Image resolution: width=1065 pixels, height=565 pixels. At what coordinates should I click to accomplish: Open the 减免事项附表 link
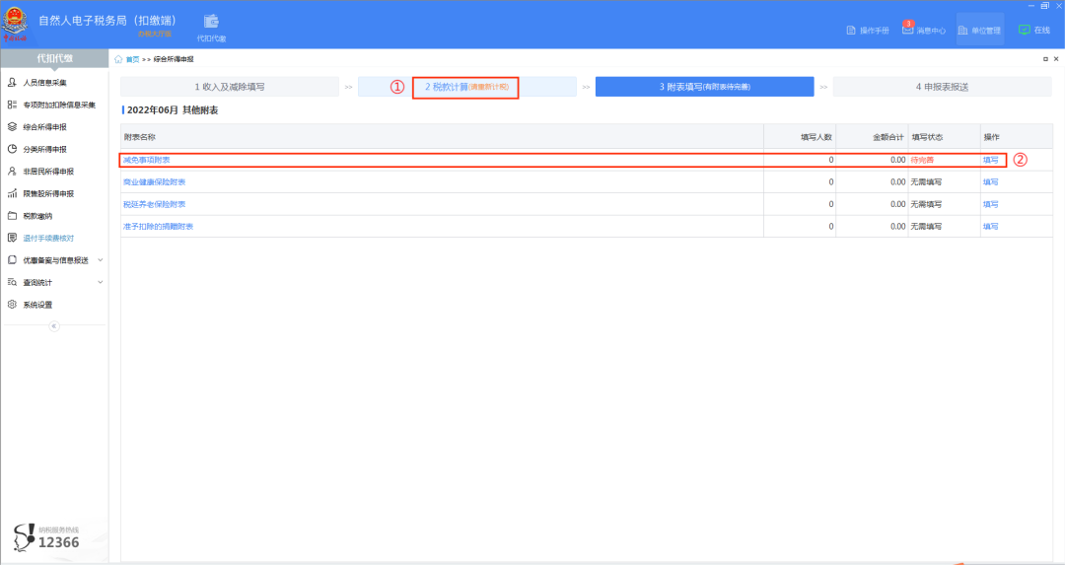pos(147,160)
